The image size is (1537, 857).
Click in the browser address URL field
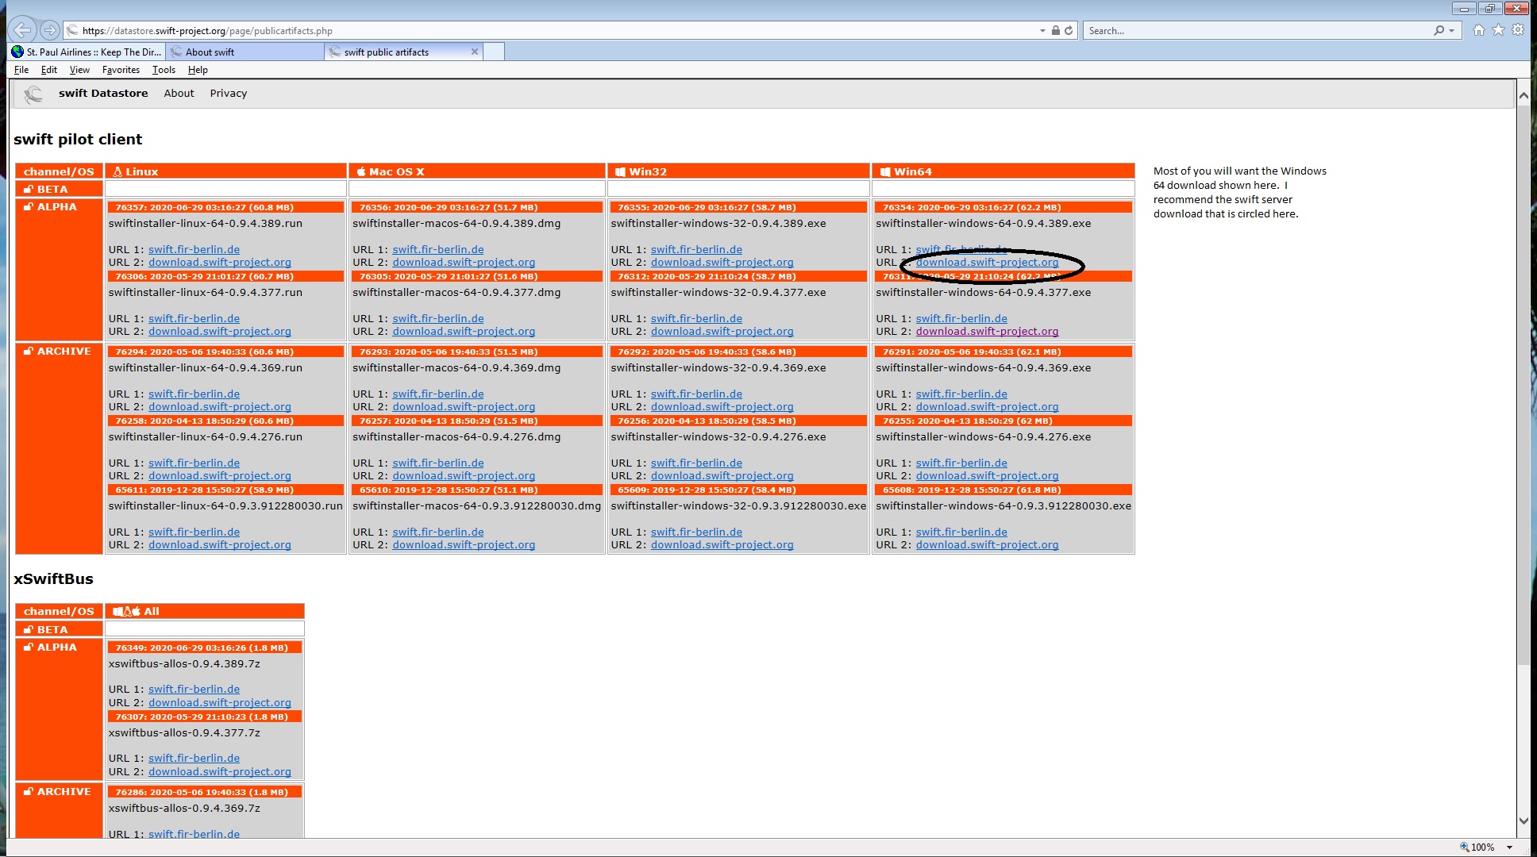[x=556, y=30]
